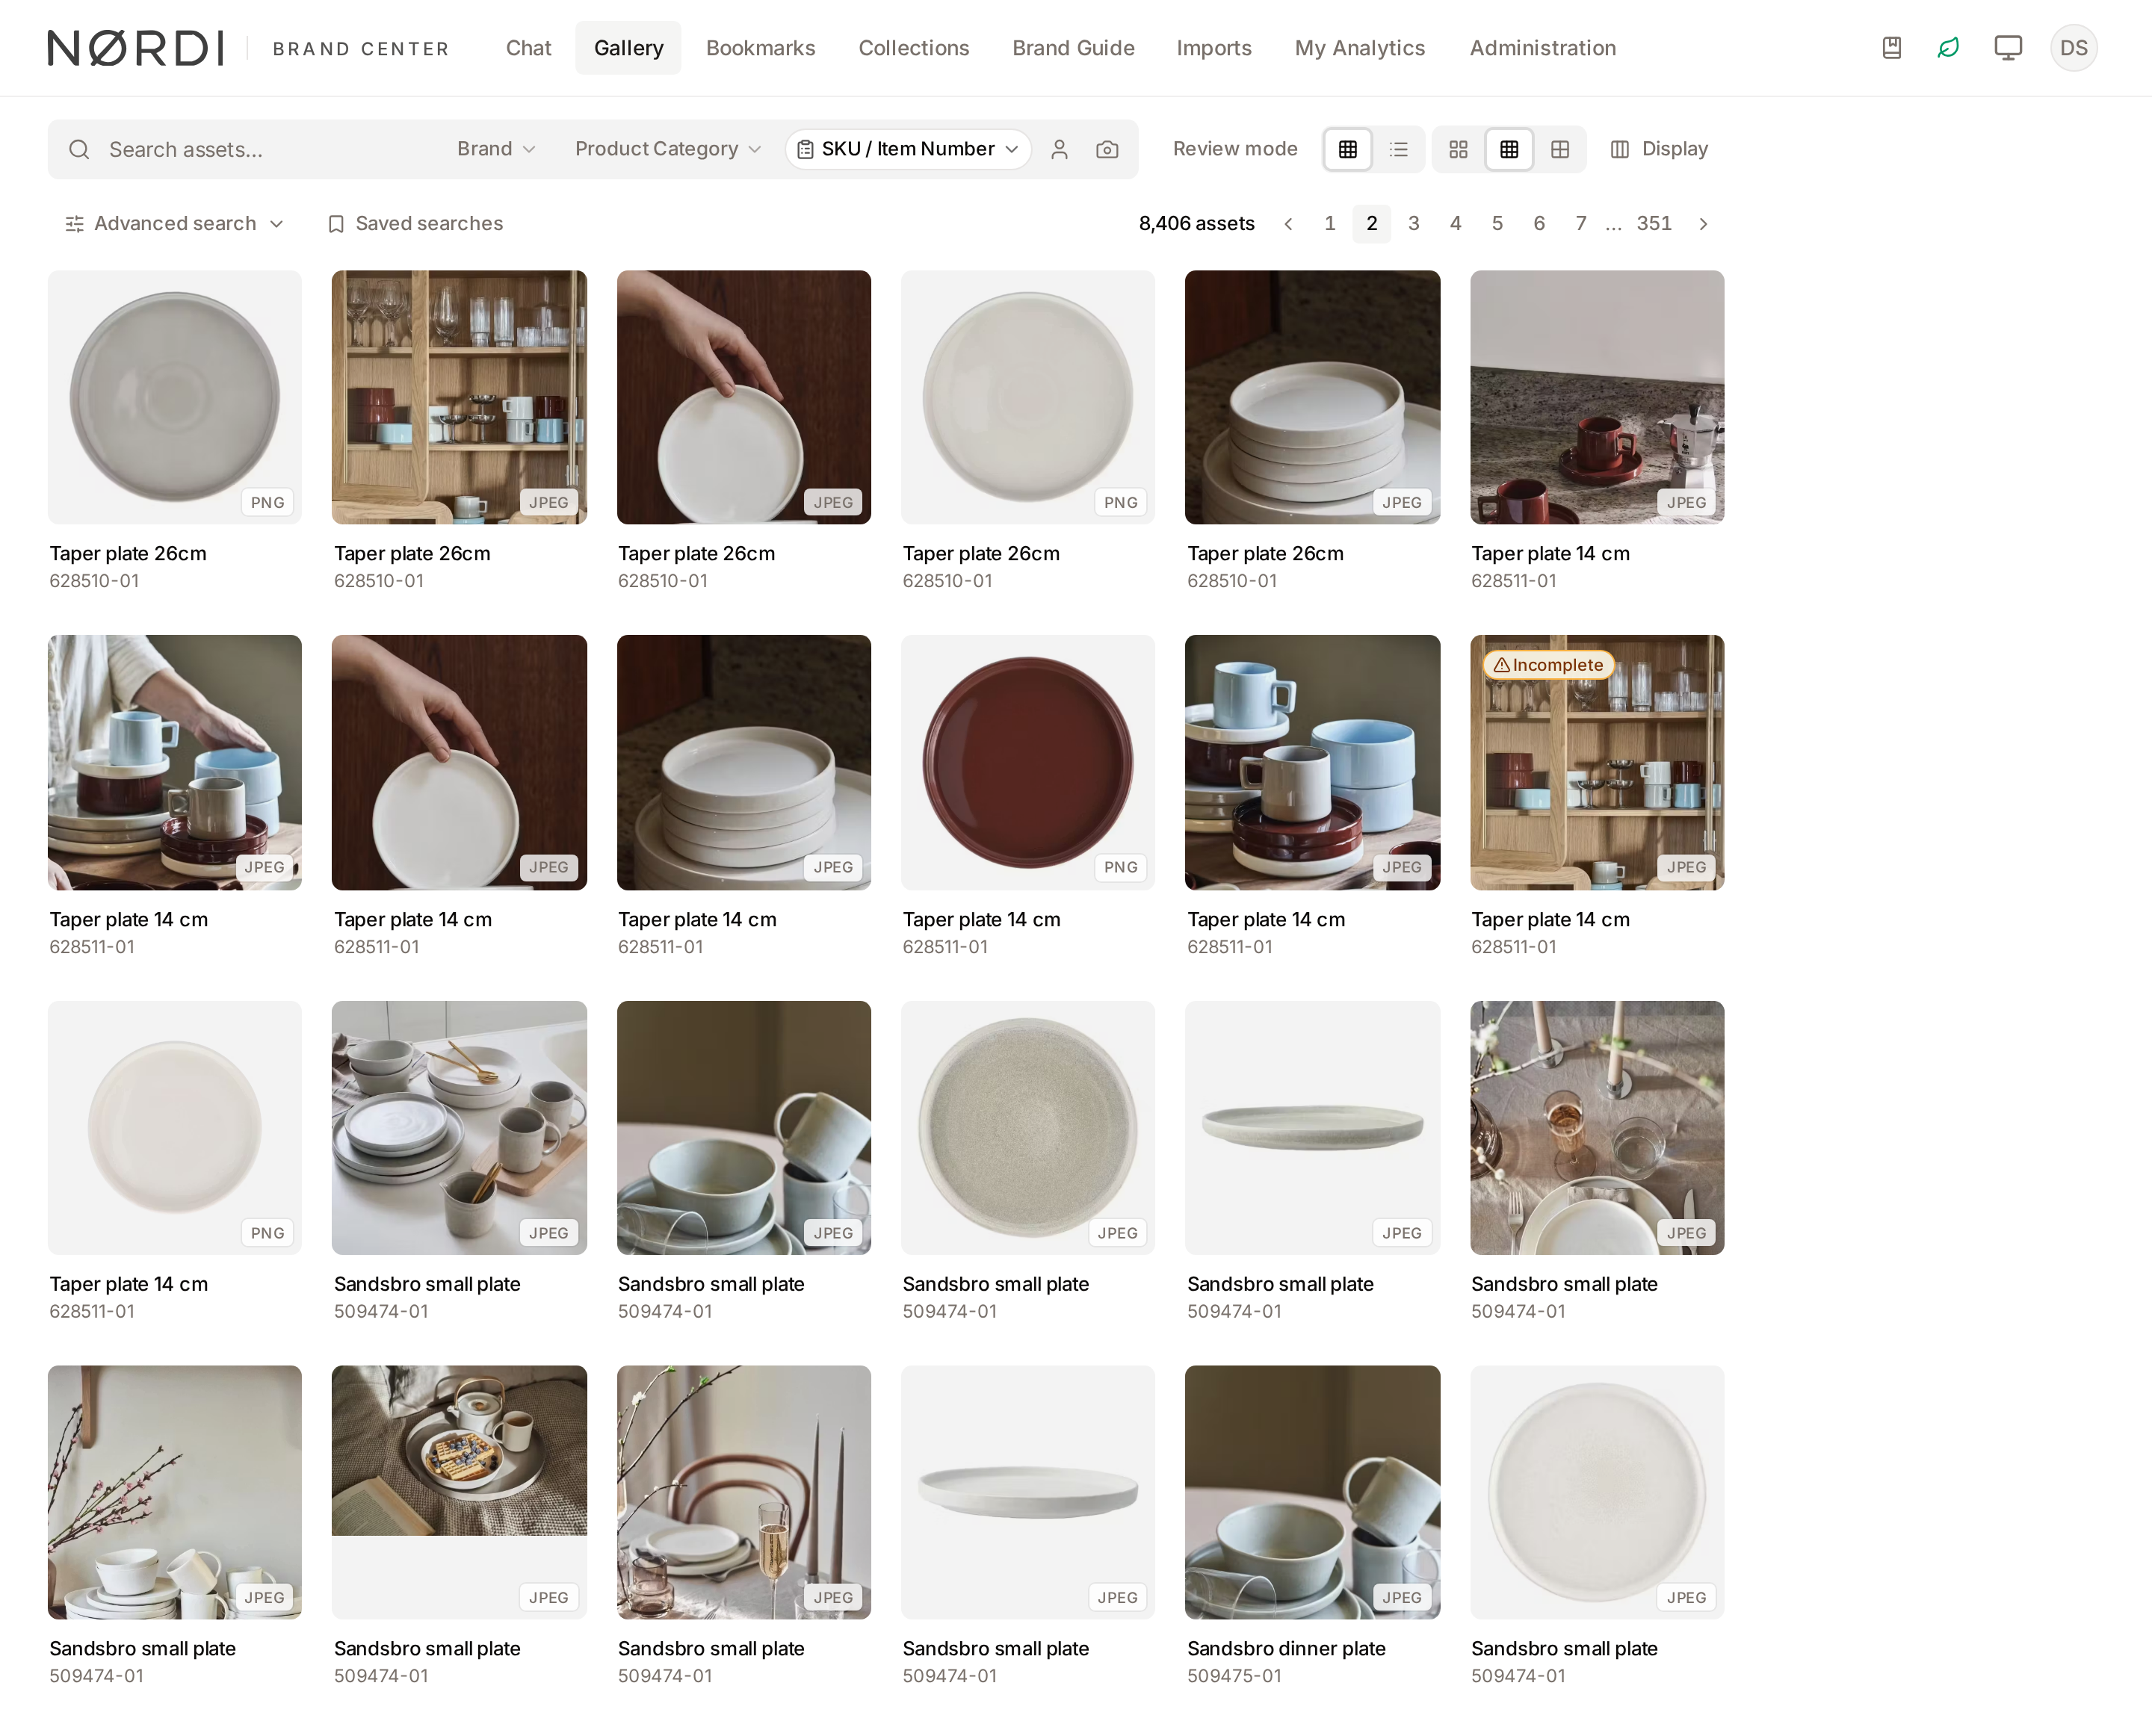The image size is (2152, 1736).
Task: Open the Administration tab
Action: [x=1542, y=48]
